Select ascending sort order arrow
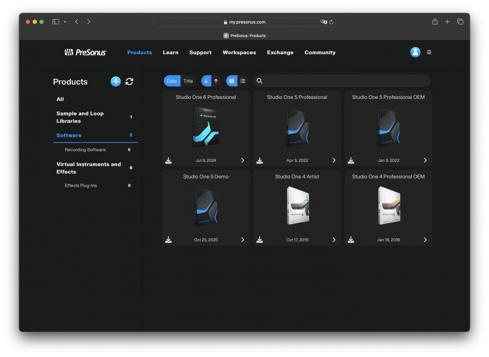Screen dimensions: 489x357 tap(216, 81)
